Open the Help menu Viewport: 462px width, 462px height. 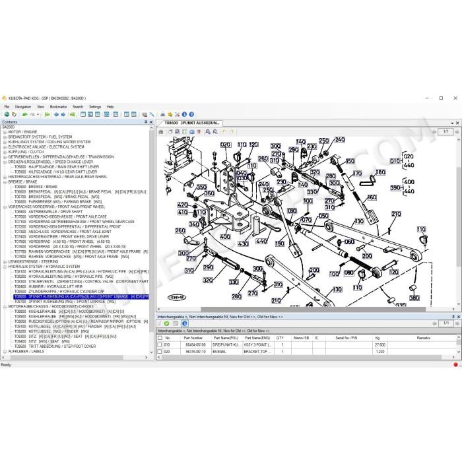[110, 107]
